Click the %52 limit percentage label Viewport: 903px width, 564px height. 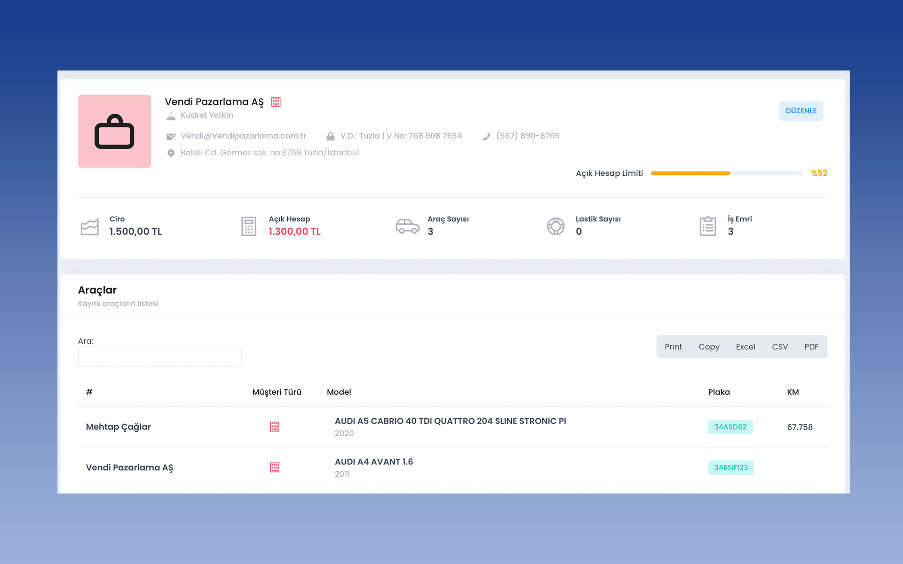[819, 173]
